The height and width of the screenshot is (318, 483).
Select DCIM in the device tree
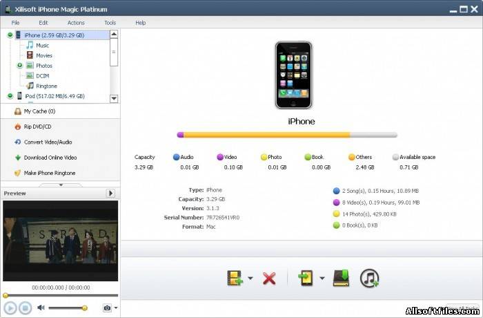point(43,76)
